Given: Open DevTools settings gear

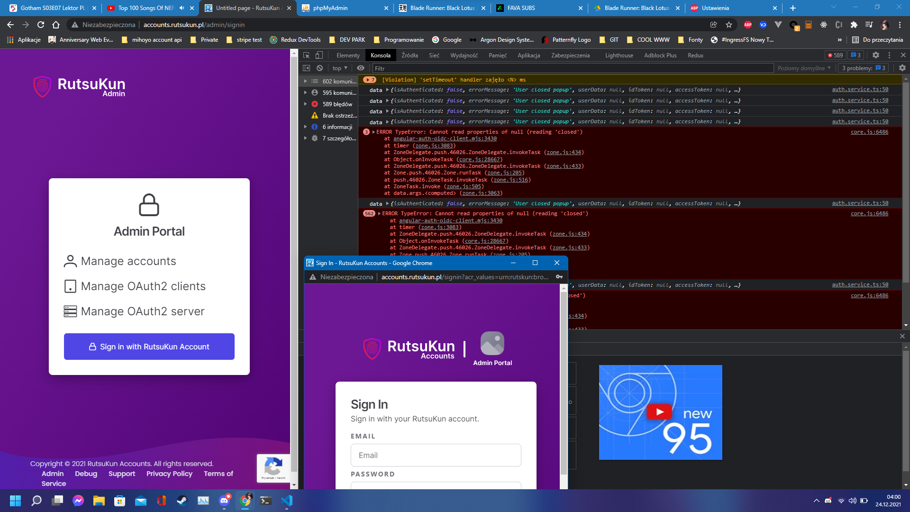Looking at the screenshot, I should click(x=875, y=55).
